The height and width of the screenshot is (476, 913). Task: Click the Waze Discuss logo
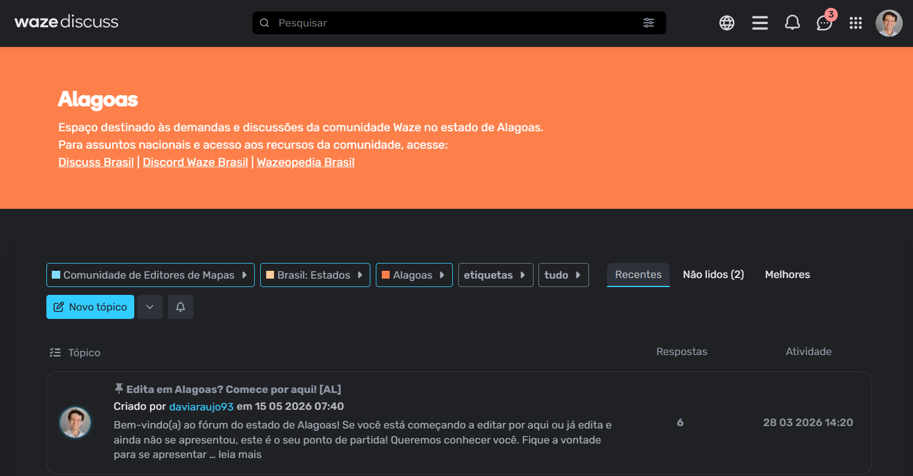pyautogui.click(x=66, y=22)
